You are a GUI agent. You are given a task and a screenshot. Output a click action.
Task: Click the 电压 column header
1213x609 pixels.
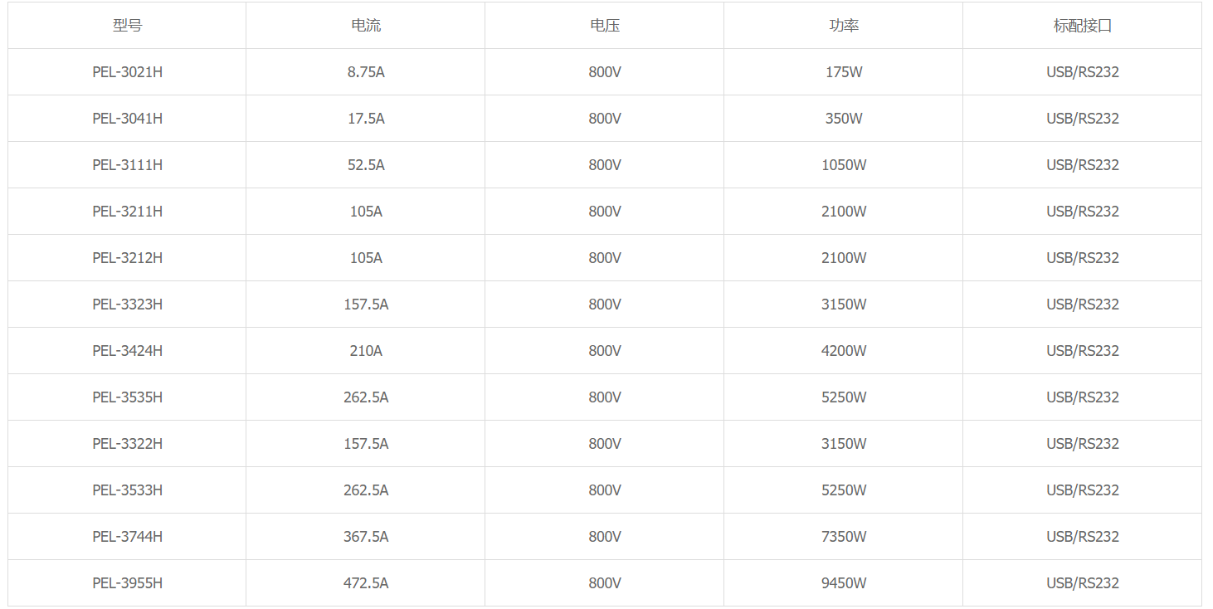tap(605, 26)
